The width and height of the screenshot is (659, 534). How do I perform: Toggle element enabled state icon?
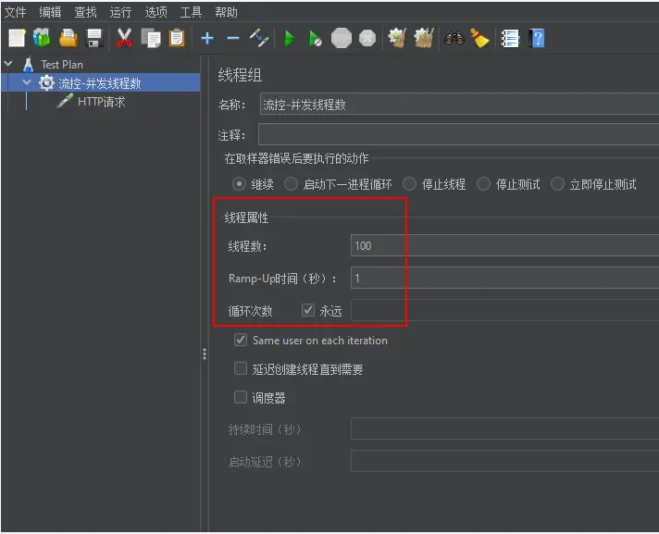[259, 38]
